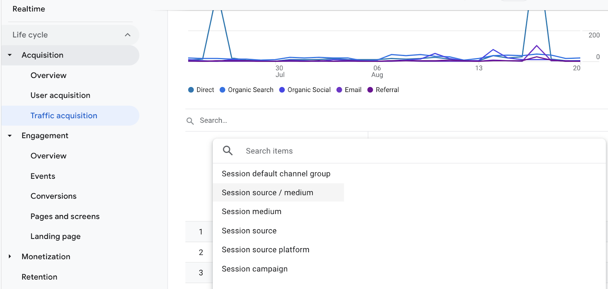608x289 pixels.
Task: Select Session source platform option
Action: coord(265,250)
